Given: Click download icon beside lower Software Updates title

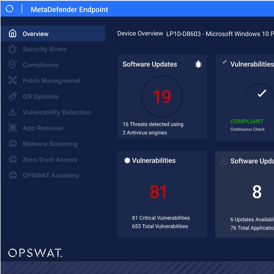Looking at the screenshot, I should (x=224, y=161).
